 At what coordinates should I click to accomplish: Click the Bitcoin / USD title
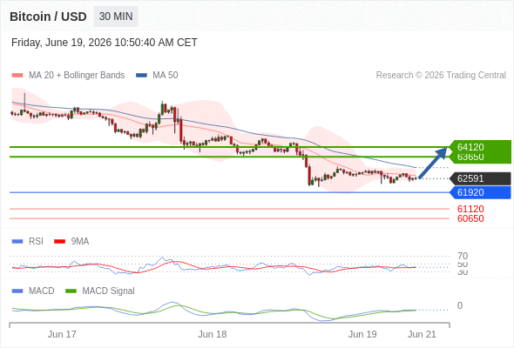pyautogui.click(x=48, y=17)
